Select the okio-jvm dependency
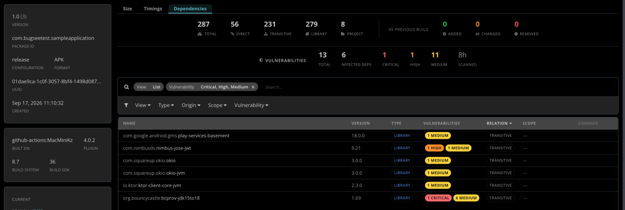 (368, 173)
